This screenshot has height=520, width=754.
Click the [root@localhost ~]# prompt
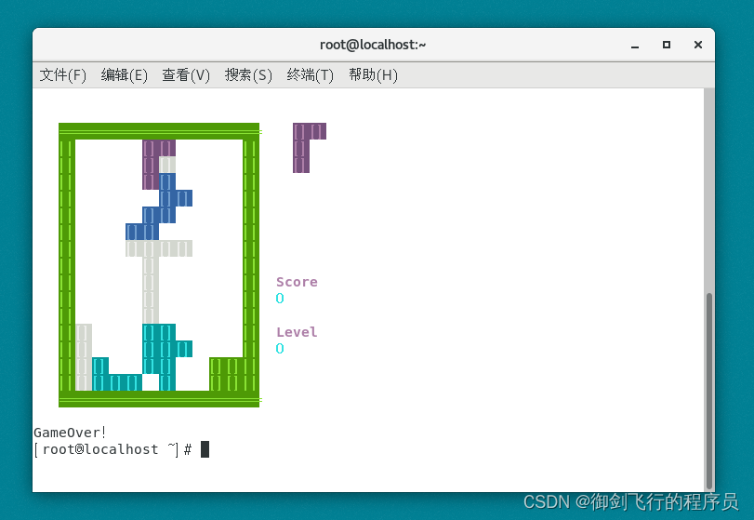pos(112,449)
